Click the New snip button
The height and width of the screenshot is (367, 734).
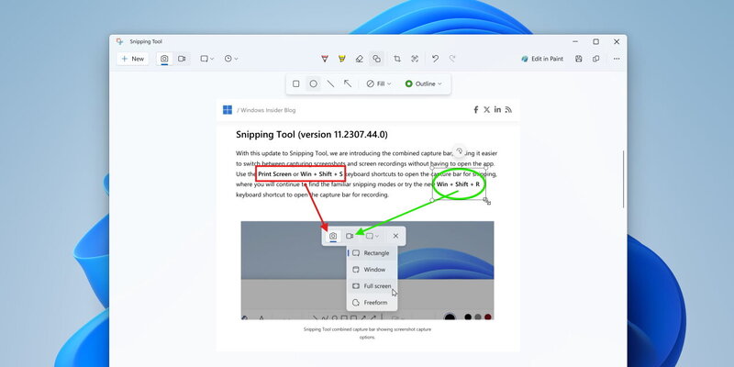[x=132, y=59]
